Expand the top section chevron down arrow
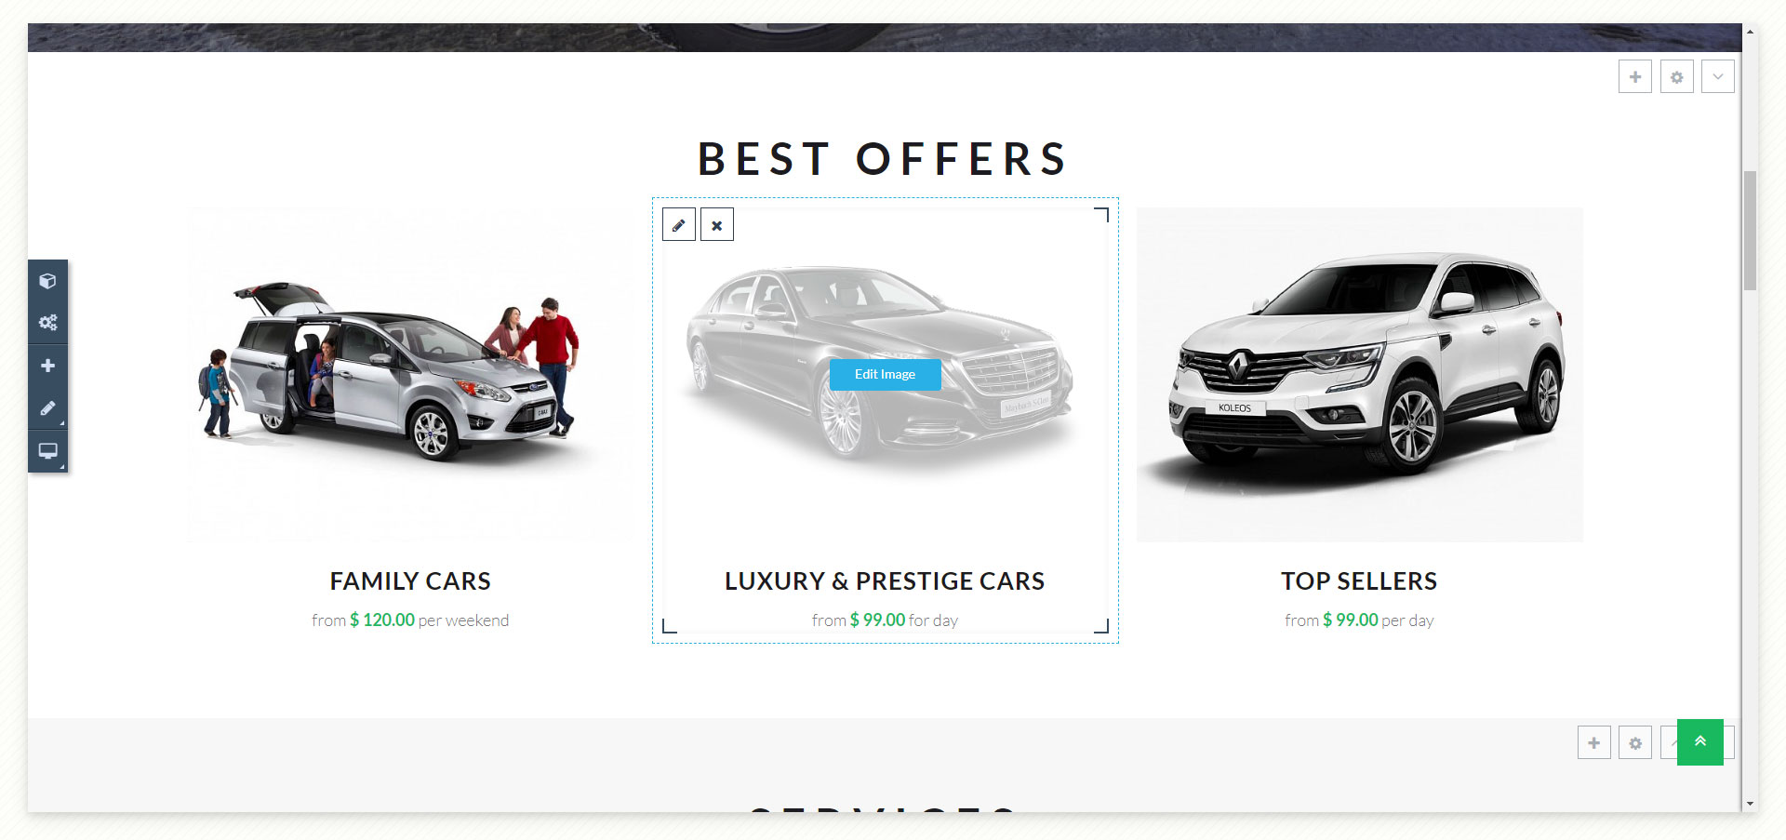 pos(1718,76)
